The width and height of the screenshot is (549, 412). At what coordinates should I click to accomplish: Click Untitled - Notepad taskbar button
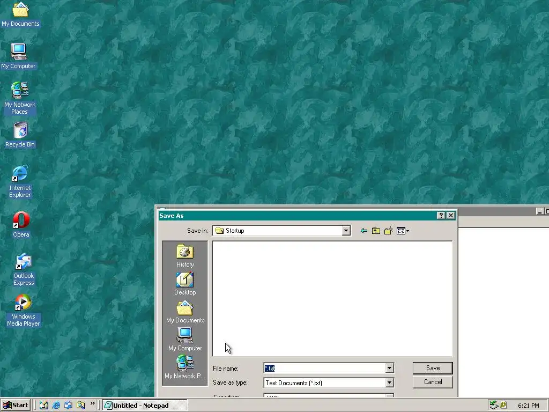145,406
